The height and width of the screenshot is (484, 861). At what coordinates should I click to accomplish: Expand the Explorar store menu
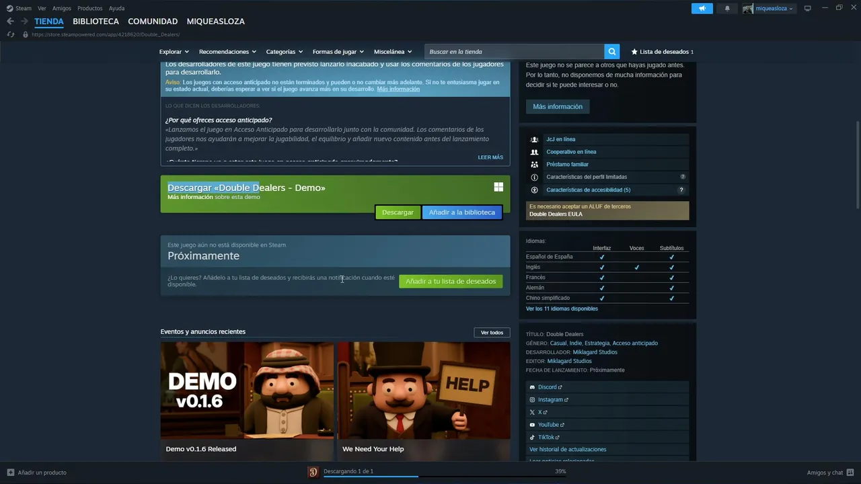174,52
